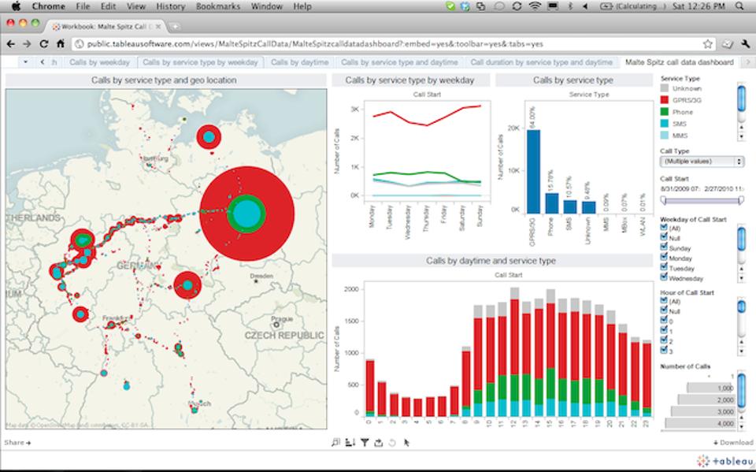Open Call duration by service type tab
Screen dimensions: 756x472
pos(542,62)
